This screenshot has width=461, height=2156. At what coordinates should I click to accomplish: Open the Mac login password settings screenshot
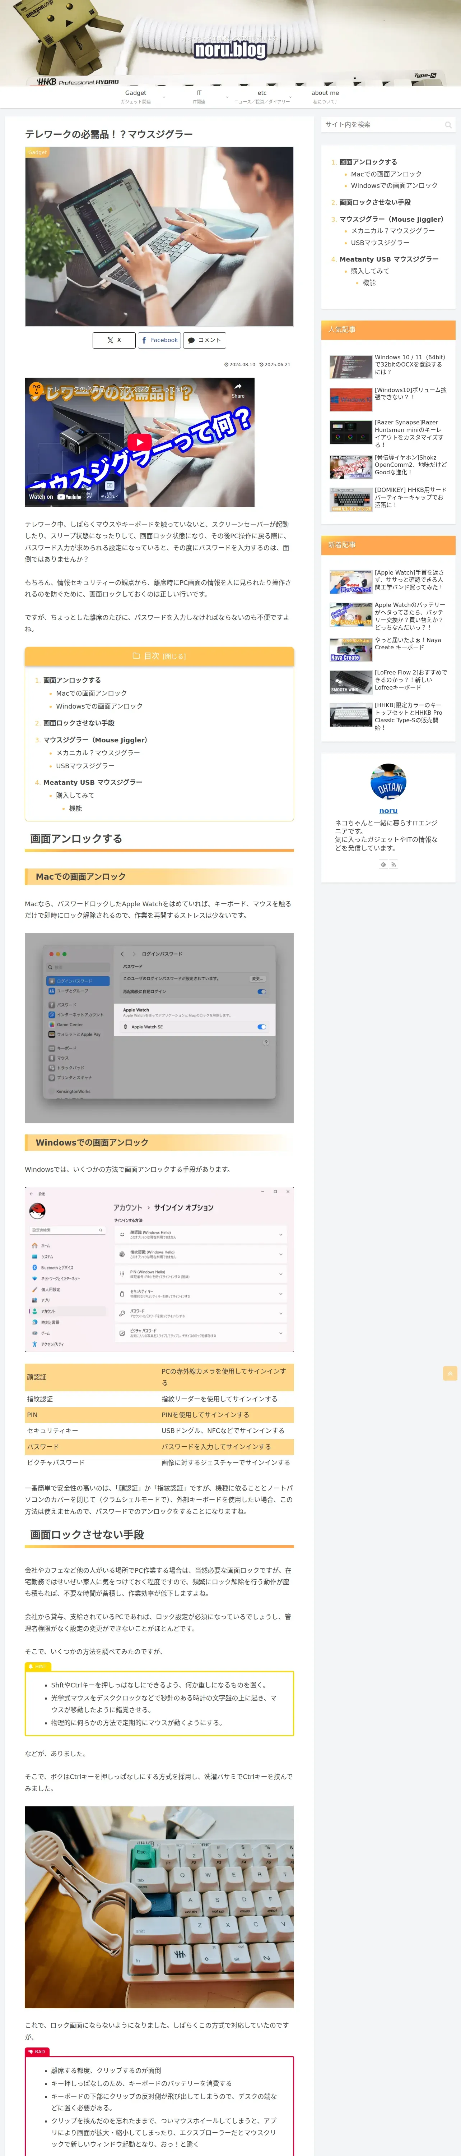coord(159,1028)
